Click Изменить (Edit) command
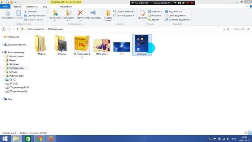The width and height of the screenshot is (252, 142). point(155,16)
